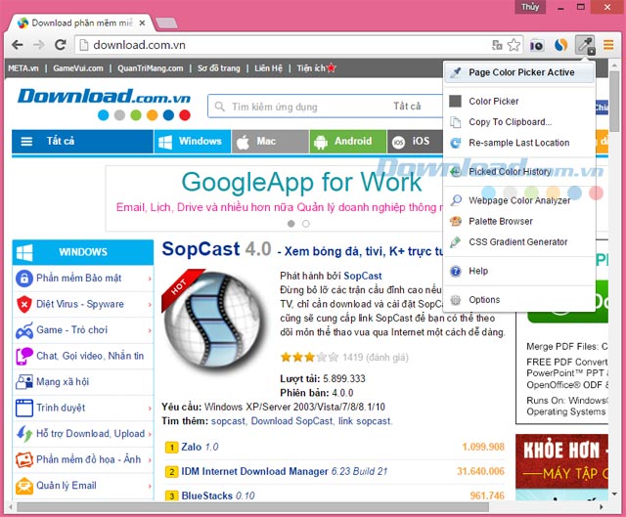Click the ColorZilla eyedropper extension icon
The image size is (626, 517).
pyautogui.click(x=584, y=44)
